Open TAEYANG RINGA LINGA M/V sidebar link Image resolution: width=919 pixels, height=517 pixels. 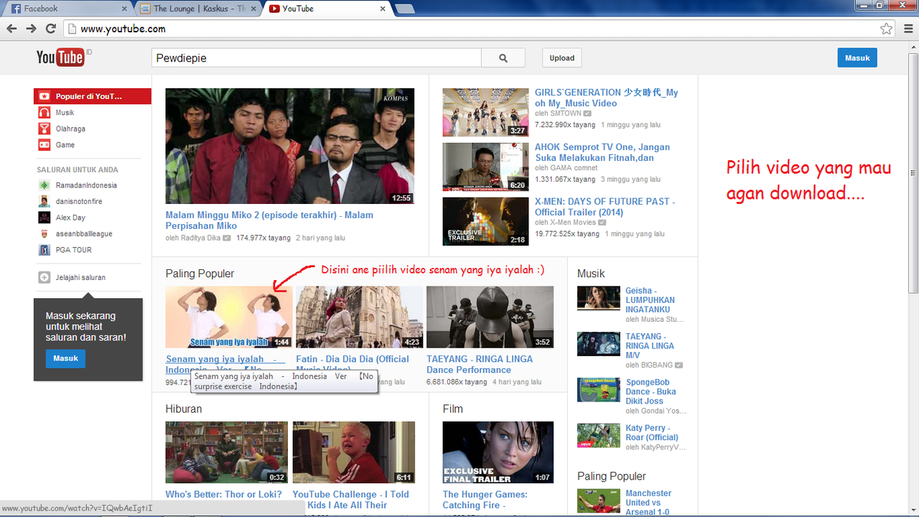click(x=650, y=346)
